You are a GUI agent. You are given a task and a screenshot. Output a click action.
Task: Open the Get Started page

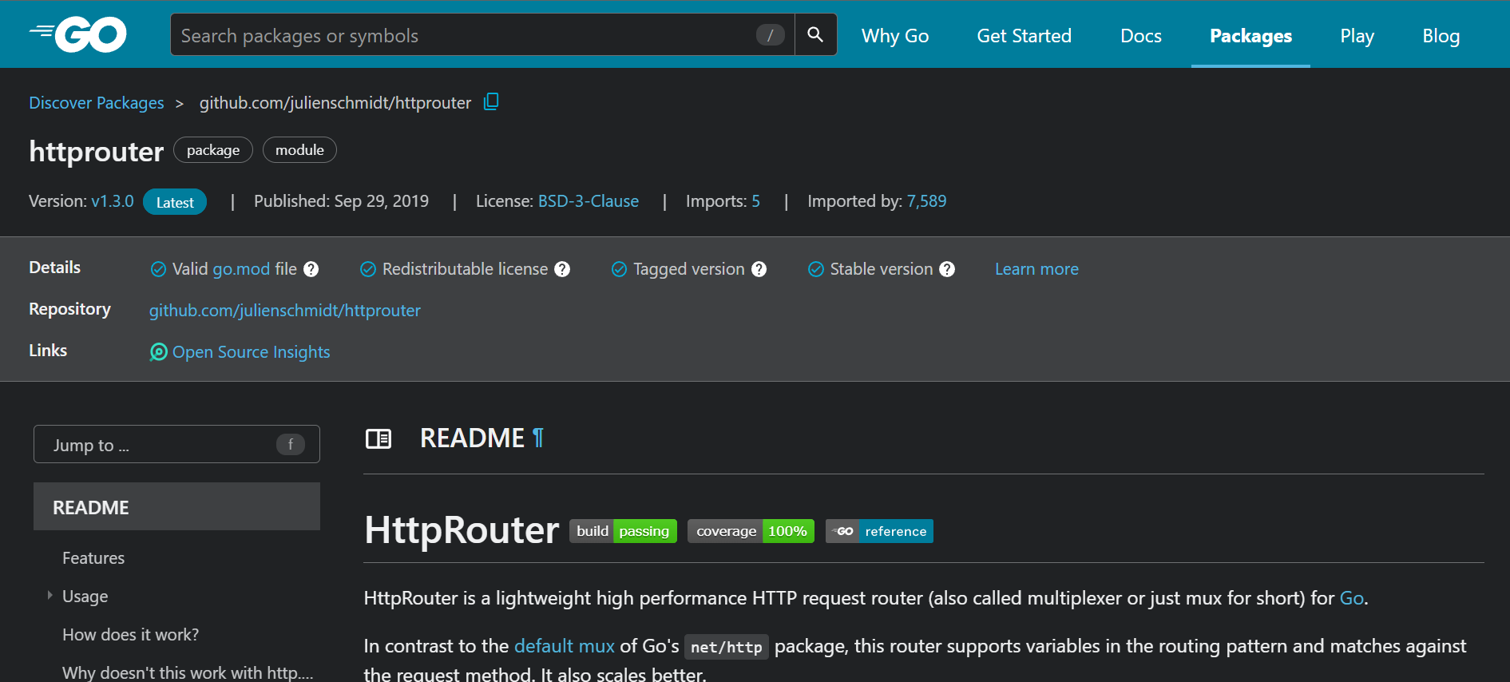click(x=1025, y=36)
